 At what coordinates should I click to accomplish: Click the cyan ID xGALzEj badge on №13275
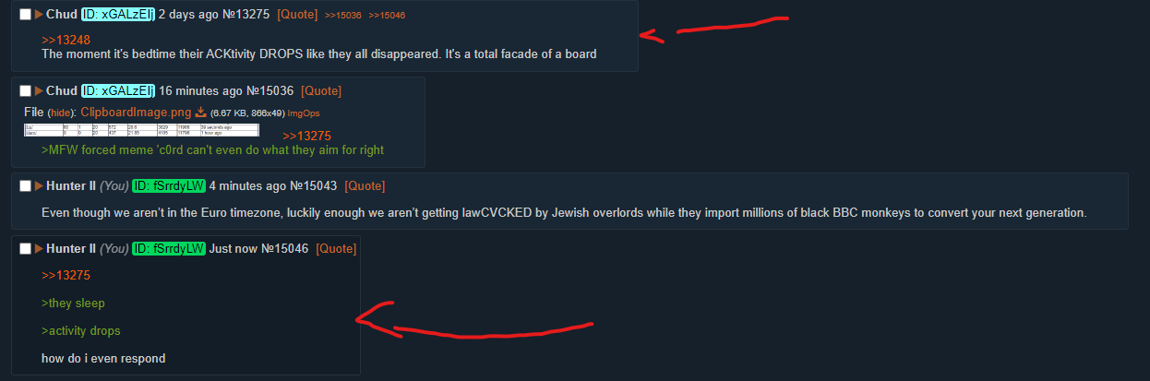coord(118,15)
